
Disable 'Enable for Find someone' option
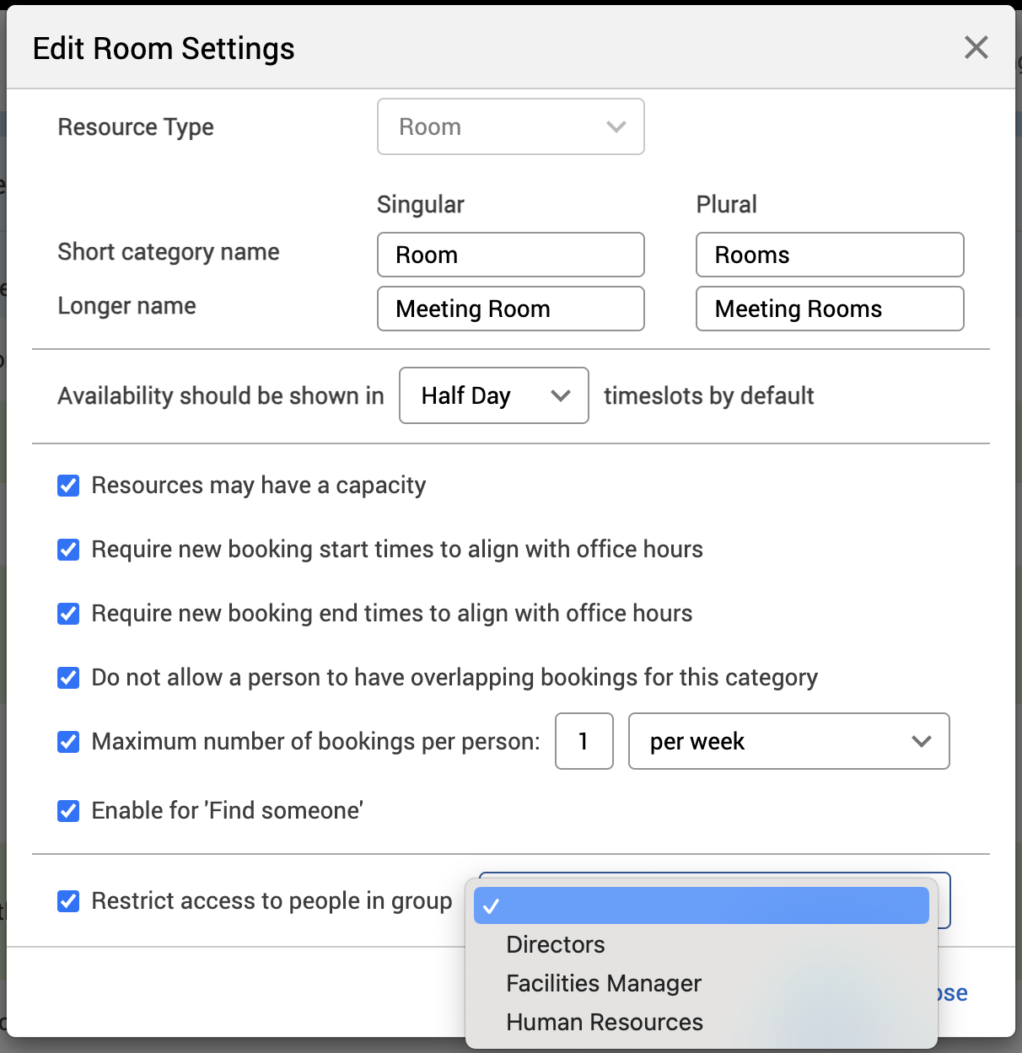(x=67, y=811)
